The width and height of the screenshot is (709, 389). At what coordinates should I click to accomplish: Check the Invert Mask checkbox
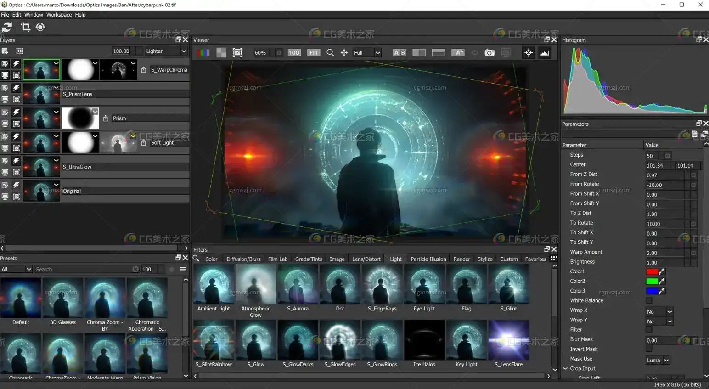[649, 349]
